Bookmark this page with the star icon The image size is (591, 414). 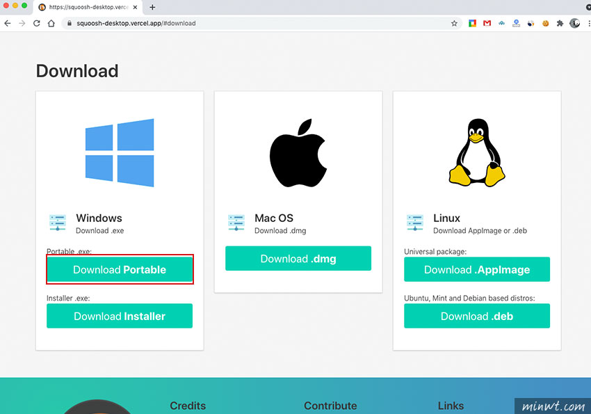point(454,24)
